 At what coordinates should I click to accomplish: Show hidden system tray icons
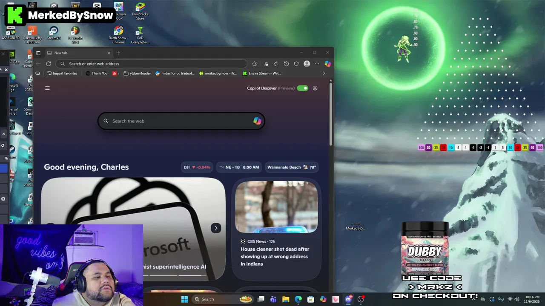point(474,299)
